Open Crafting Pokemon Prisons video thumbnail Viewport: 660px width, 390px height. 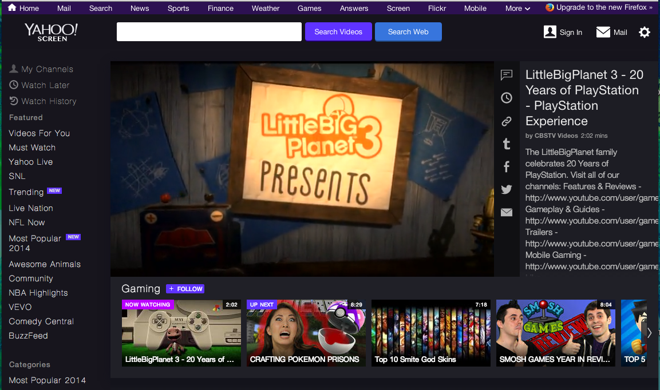(x=306, y=333)
